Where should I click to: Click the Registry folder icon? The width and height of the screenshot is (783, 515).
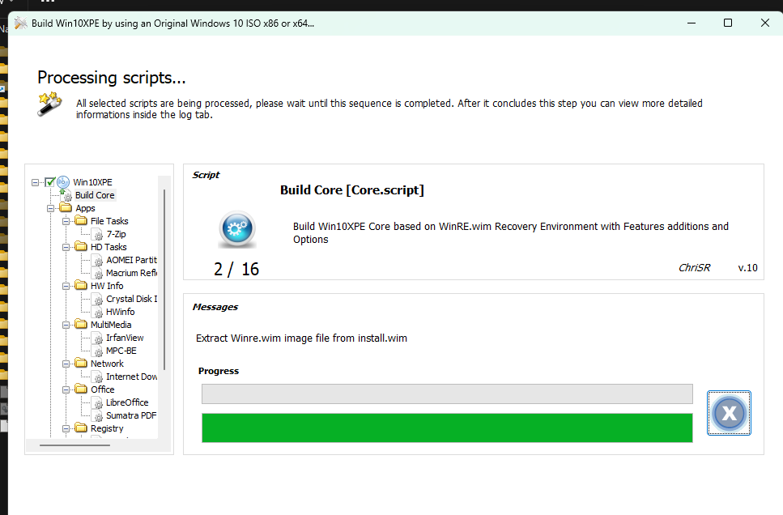(x=81, y=428)
